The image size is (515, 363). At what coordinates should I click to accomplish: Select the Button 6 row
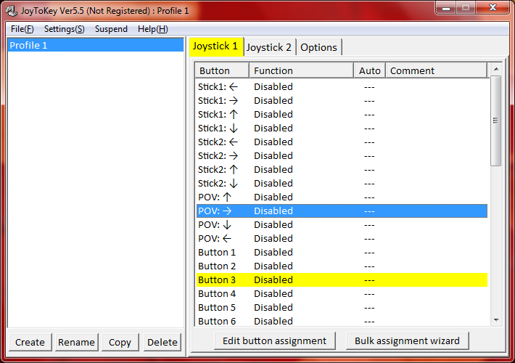[x=342, y=321]
